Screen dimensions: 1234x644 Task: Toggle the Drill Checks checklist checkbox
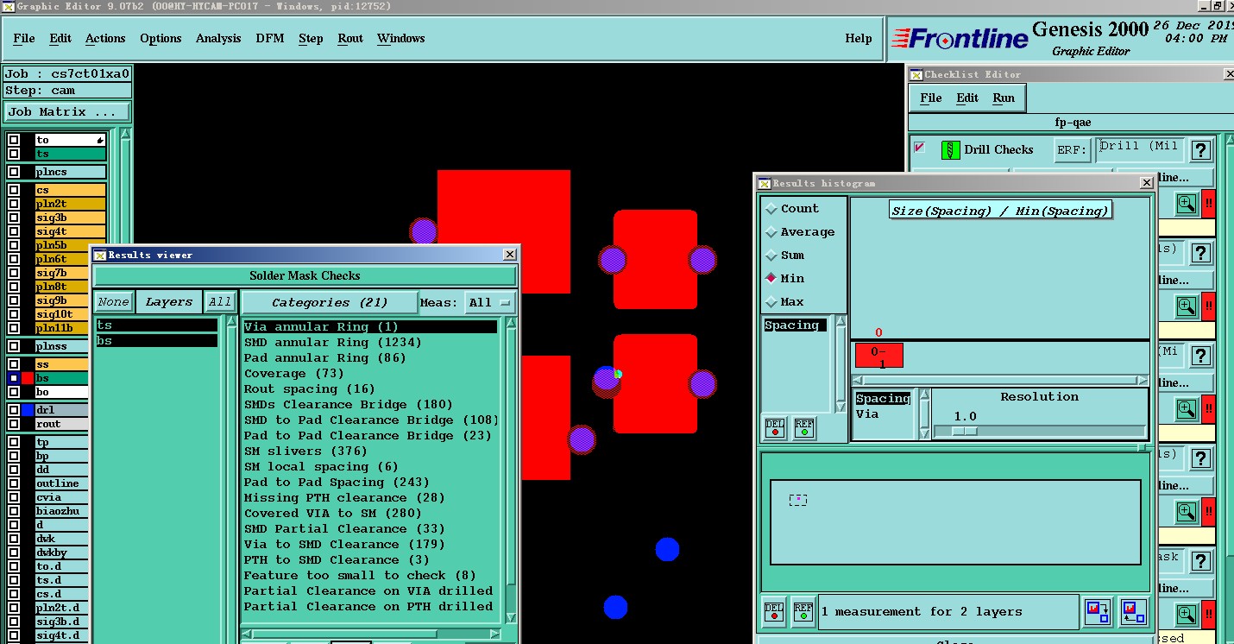919,148
